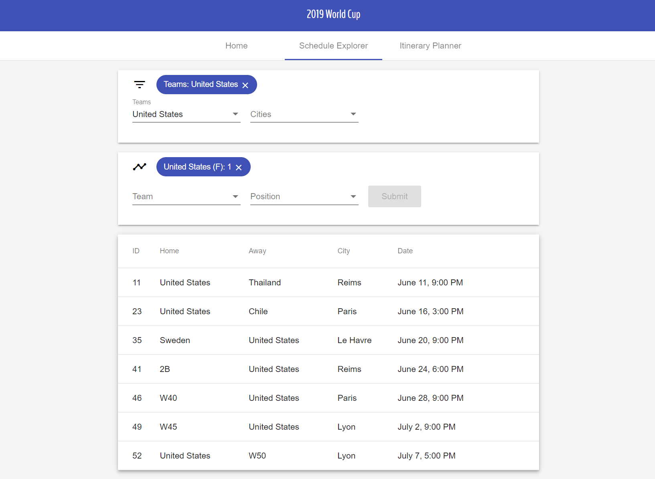Select the Sweden match row in Le Havre
This screenshot has height=479, width=655.
click(x=328, y=340)
